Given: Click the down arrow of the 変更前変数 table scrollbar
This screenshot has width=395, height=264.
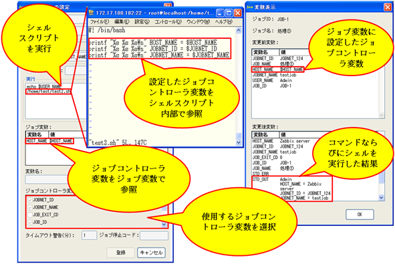Looking at the screenshot, I should click(x=382, y=115).
